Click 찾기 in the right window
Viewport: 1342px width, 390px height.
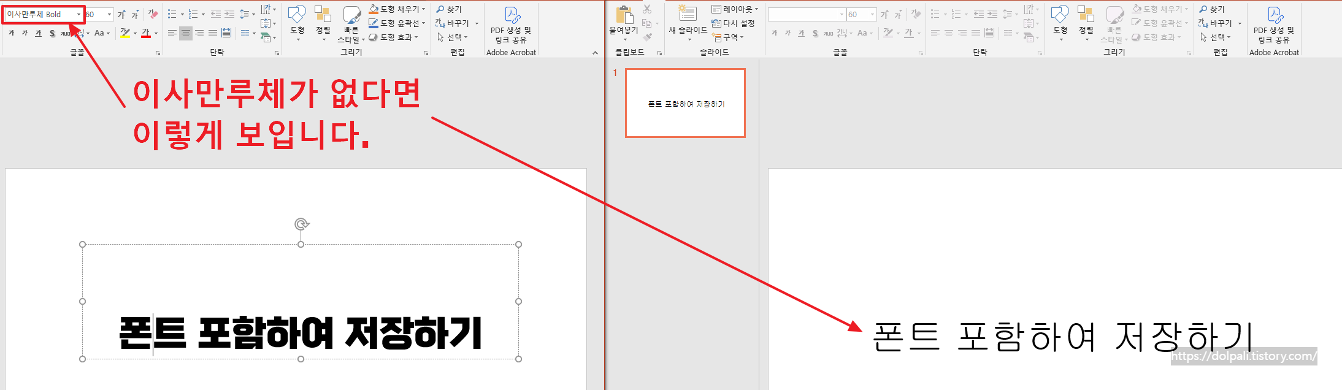(1212, 9)
